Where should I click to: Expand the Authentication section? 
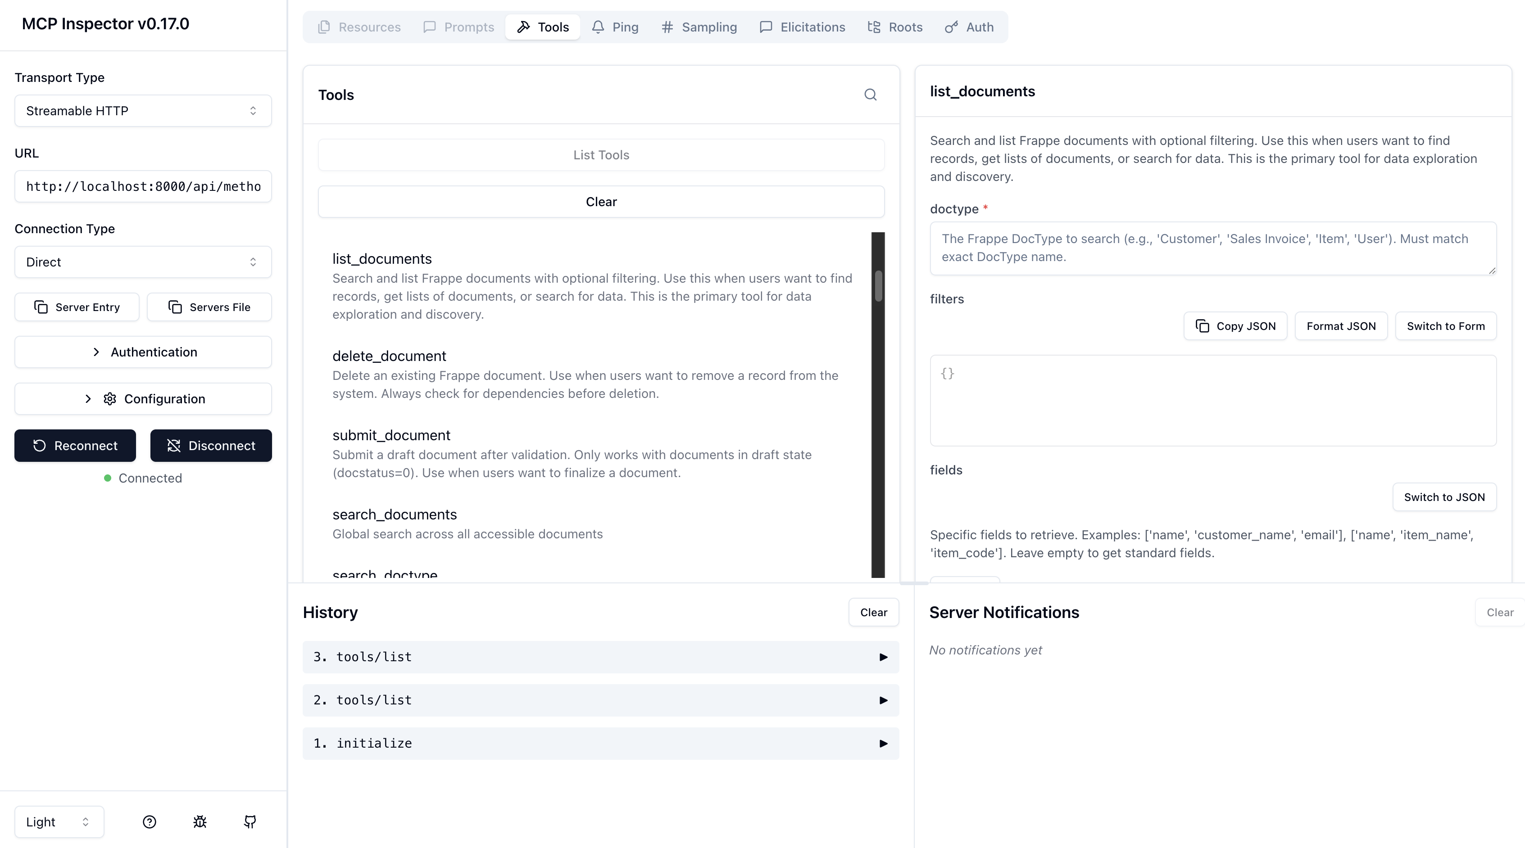(x=143, y=352)
